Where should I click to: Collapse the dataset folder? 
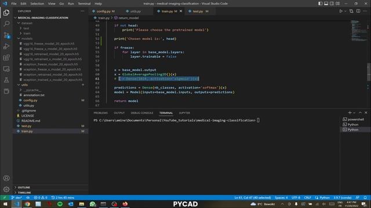tap(27, 23)
